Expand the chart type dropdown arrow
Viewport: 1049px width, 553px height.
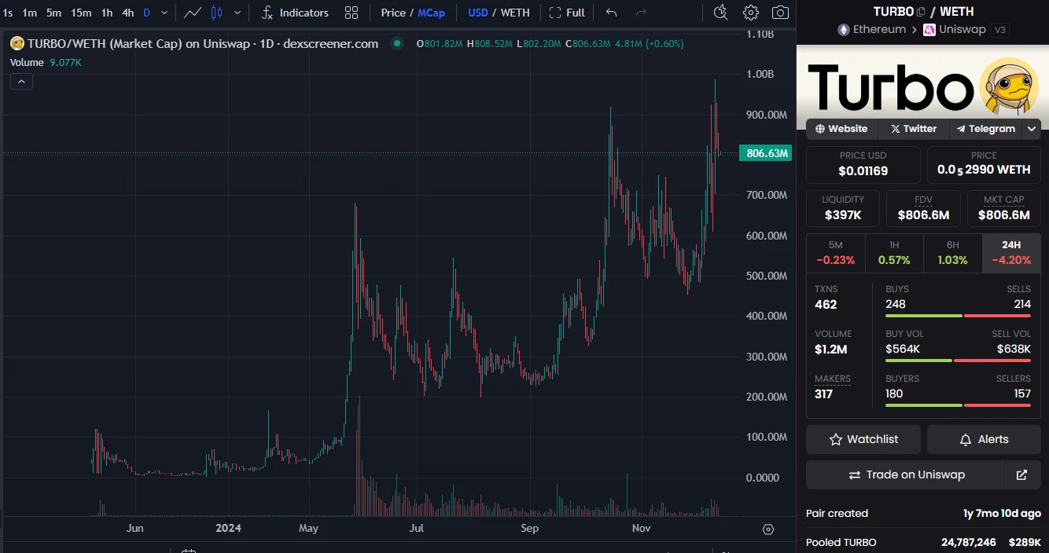(237, 13)
